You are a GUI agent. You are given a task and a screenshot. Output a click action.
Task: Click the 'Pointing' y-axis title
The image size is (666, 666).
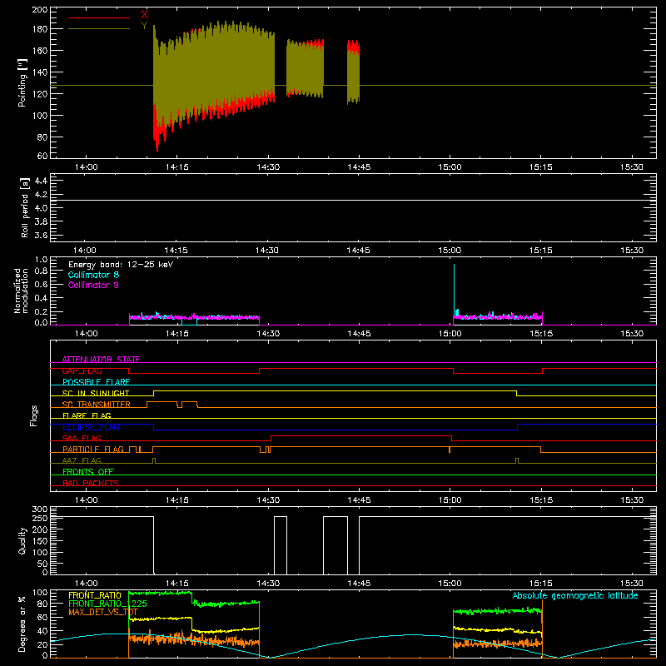22,82
